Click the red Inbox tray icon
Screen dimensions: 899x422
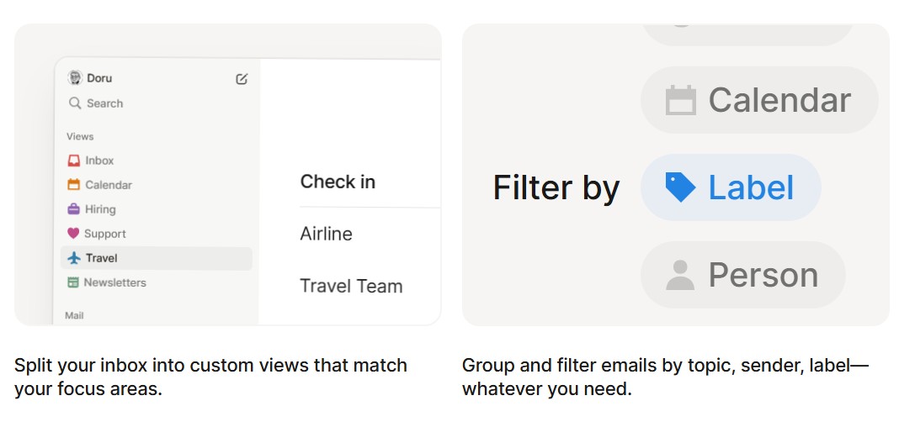click(73, 161)
